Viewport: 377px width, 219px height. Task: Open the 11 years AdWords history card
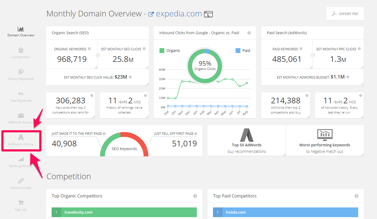(339, 105)
